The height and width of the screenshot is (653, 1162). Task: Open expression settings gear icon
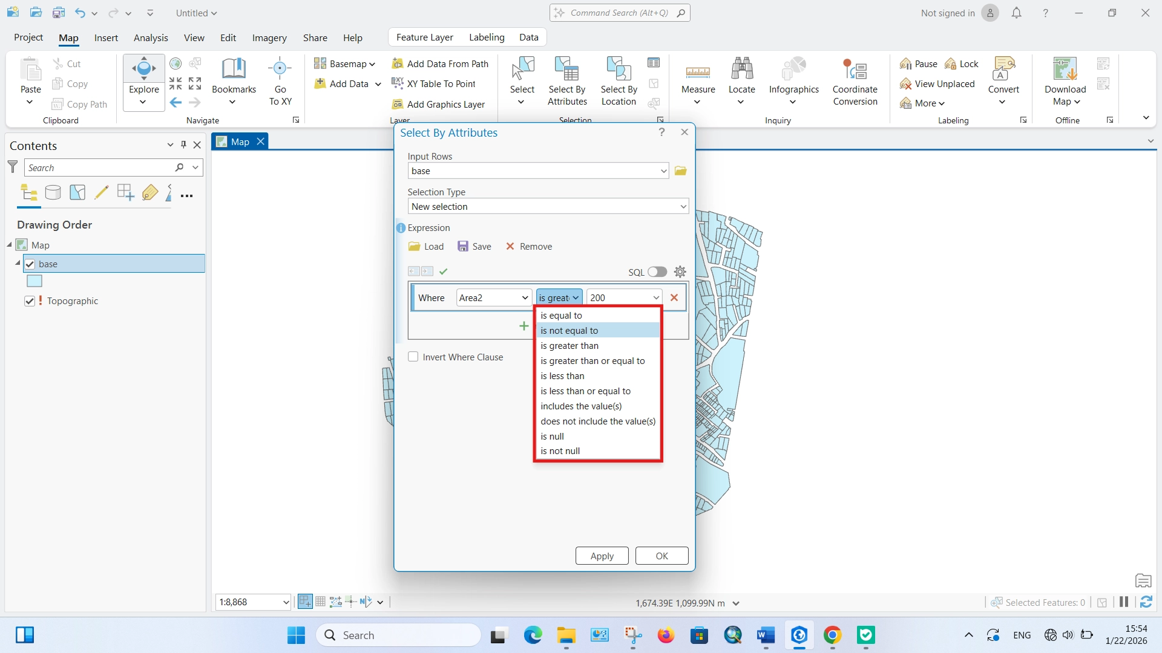click(x=680, y=271)
